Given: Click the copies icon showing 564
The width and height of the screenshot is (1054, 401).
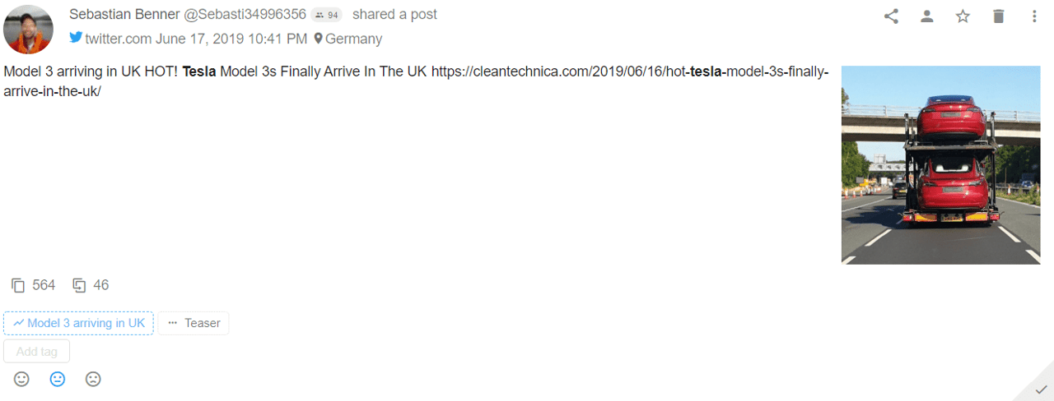Looking at the screenshot, I should [18, 286].
